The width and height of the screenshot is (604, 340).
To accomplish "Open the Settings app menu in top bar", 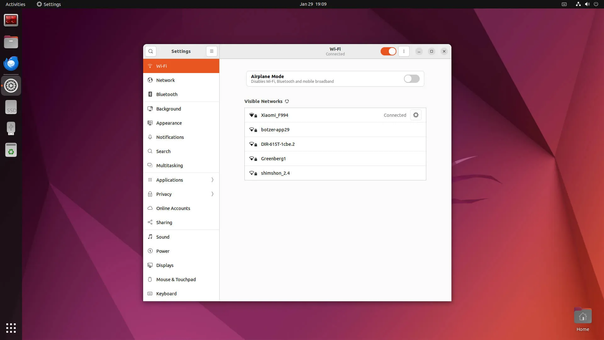I will tap(49, 4).
